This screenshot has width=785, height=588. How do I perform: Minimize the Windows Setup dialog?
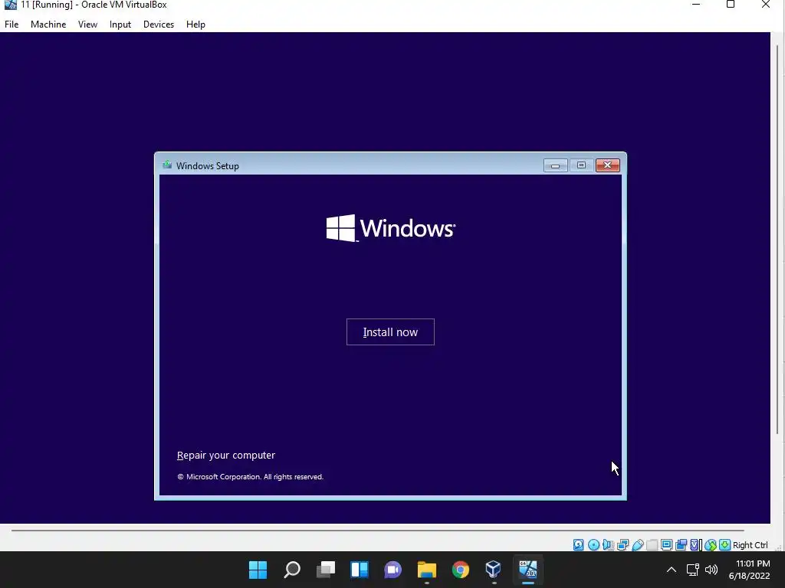pos(555,165)
